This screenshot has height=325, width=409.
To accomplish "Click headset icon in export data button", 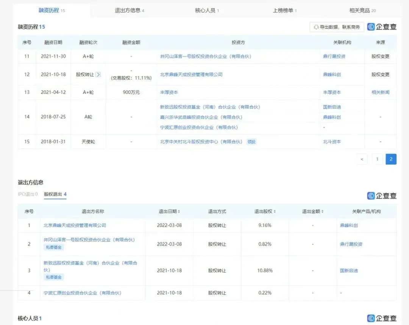I will coord(316,27).
